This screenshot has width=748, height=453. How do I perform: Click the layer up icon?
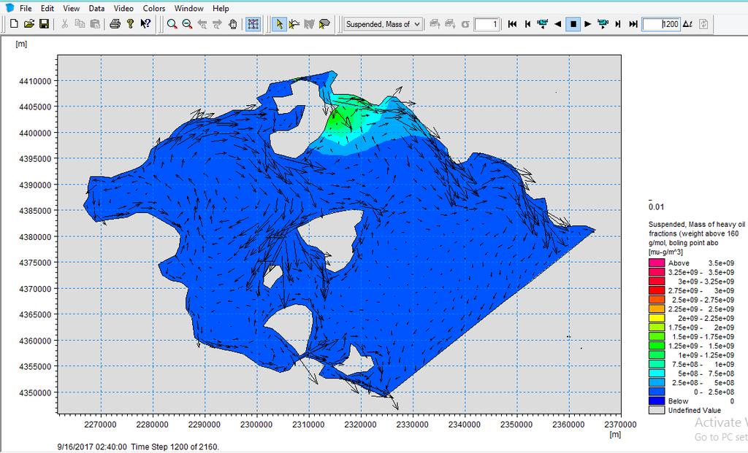tap(435, 24)
